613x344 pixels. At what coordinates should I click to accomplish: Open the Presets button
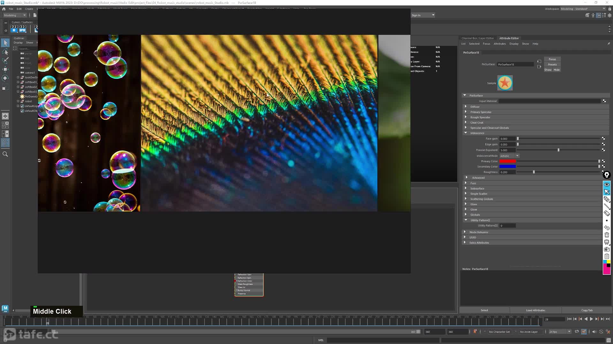click(552, 64)
